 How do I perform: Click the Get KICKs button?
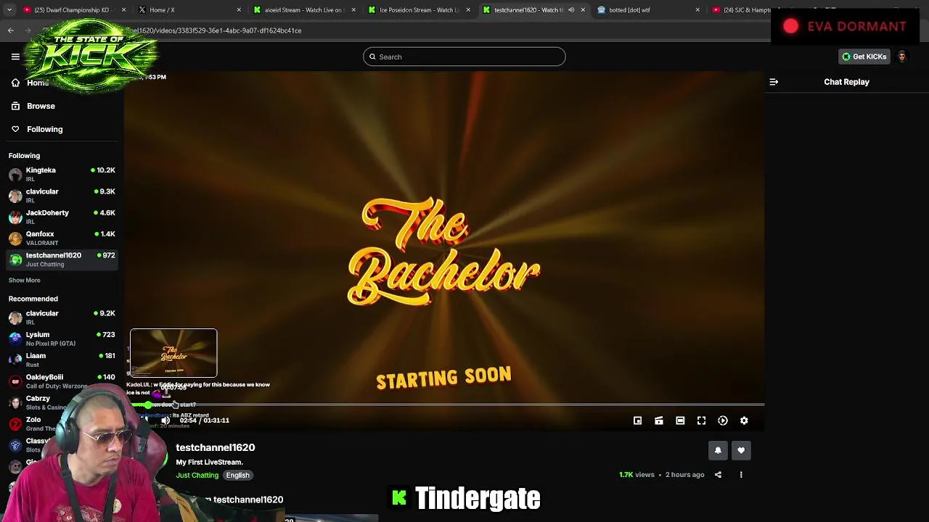point(864,57)
